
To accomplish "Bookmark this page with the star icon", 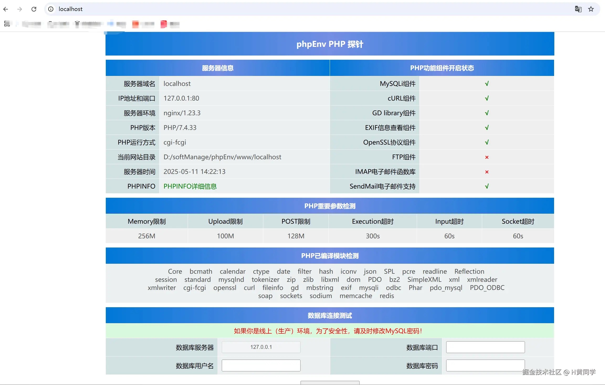I will coord(591,9).
